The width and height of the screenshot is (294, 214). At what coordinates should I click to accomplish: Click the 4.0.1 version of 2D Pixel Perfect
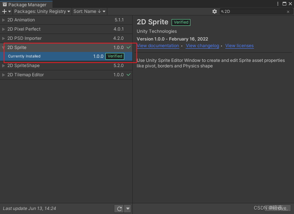pos(118,29)
